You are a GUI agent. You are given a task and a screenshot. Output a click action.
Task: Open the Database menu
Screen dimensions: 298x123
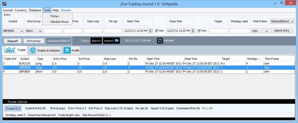tap(35, 10)
